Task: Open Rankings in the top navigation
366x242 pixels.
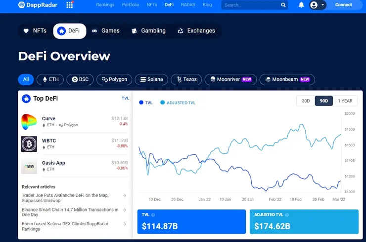Action: coord(105,4)
